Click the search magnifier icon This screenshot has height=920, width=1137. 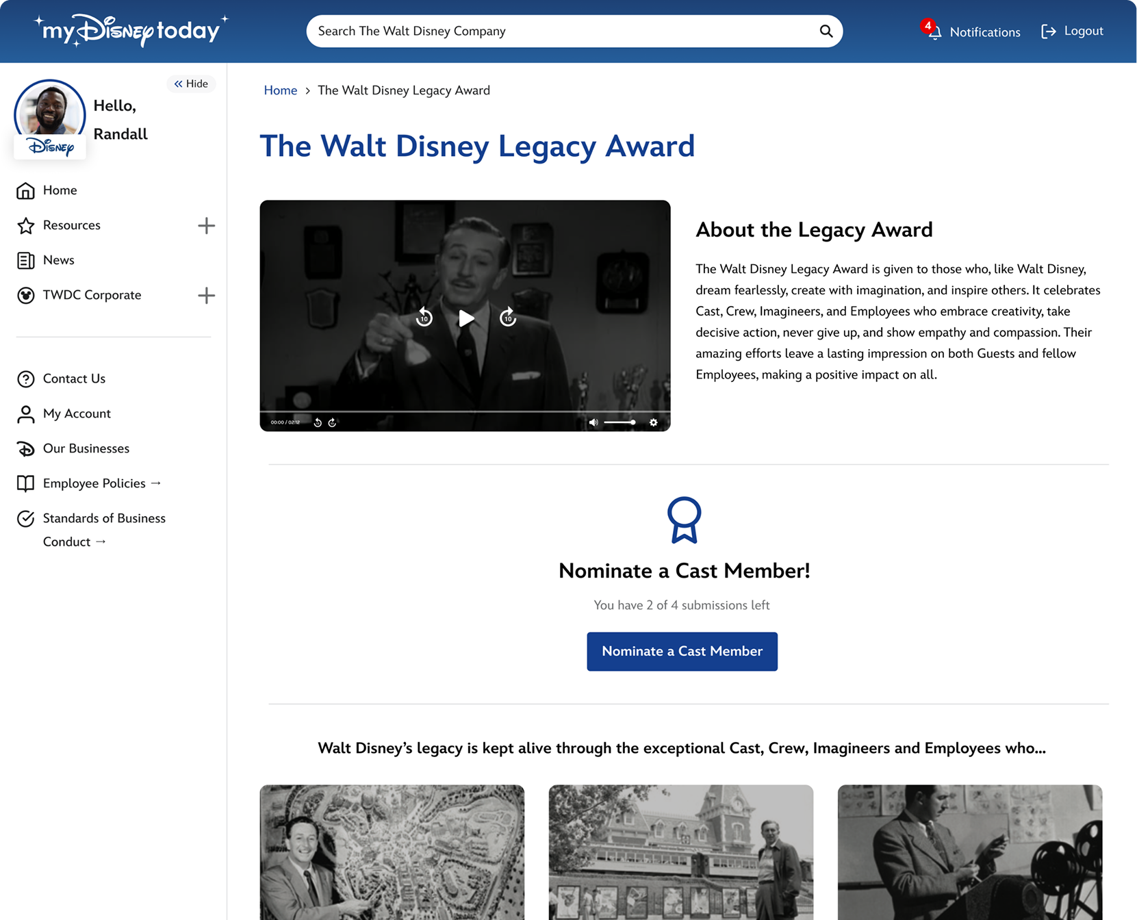(826, 31)
